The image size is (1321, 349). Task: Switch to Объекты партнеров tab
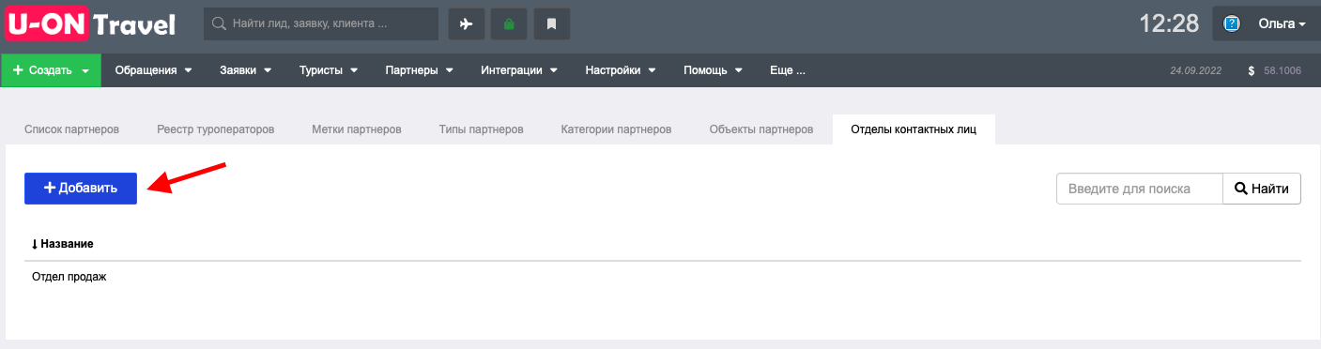[x=761, y=129]
